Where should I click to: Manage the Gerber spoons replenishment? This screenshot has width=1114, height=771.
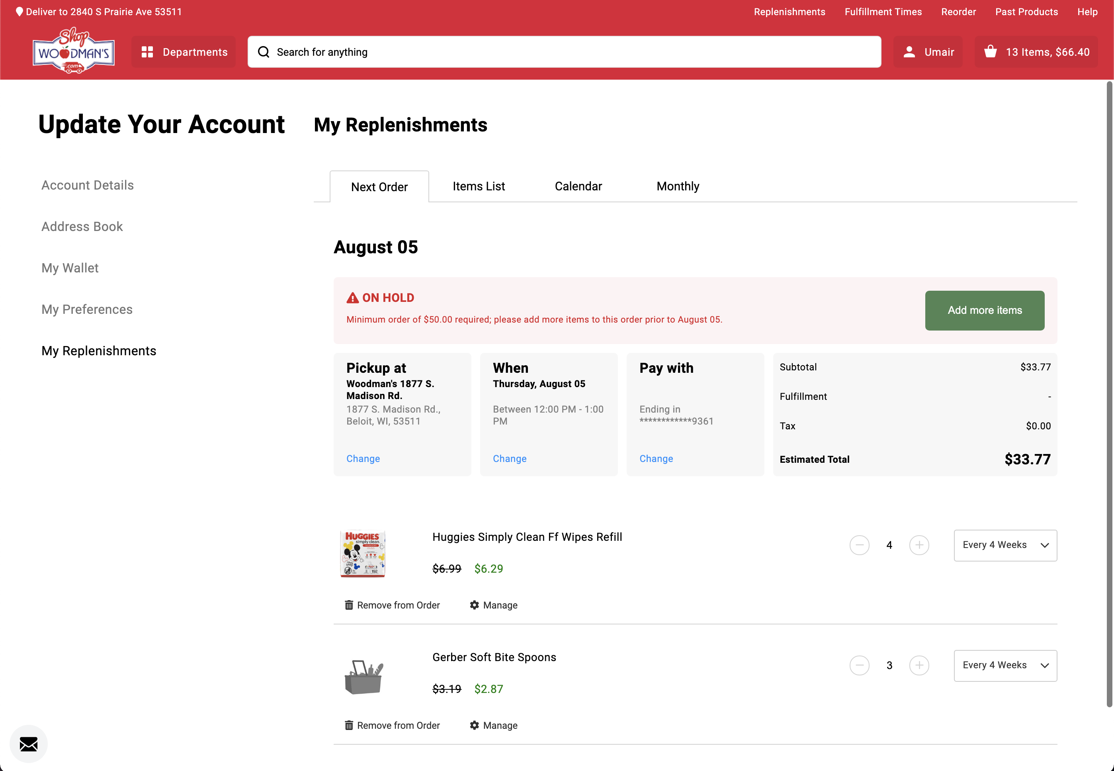tap(494, 726)
